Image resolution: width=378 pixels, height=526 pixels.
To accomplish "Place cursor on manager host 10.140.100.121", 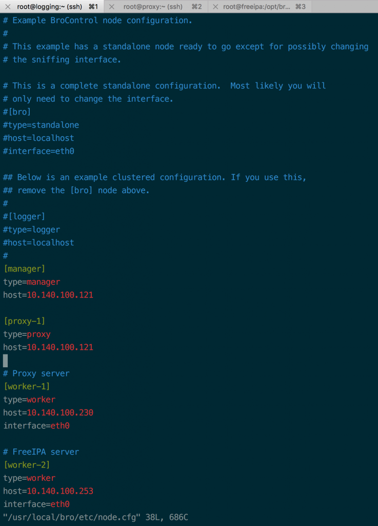I will tap(60, 295).
